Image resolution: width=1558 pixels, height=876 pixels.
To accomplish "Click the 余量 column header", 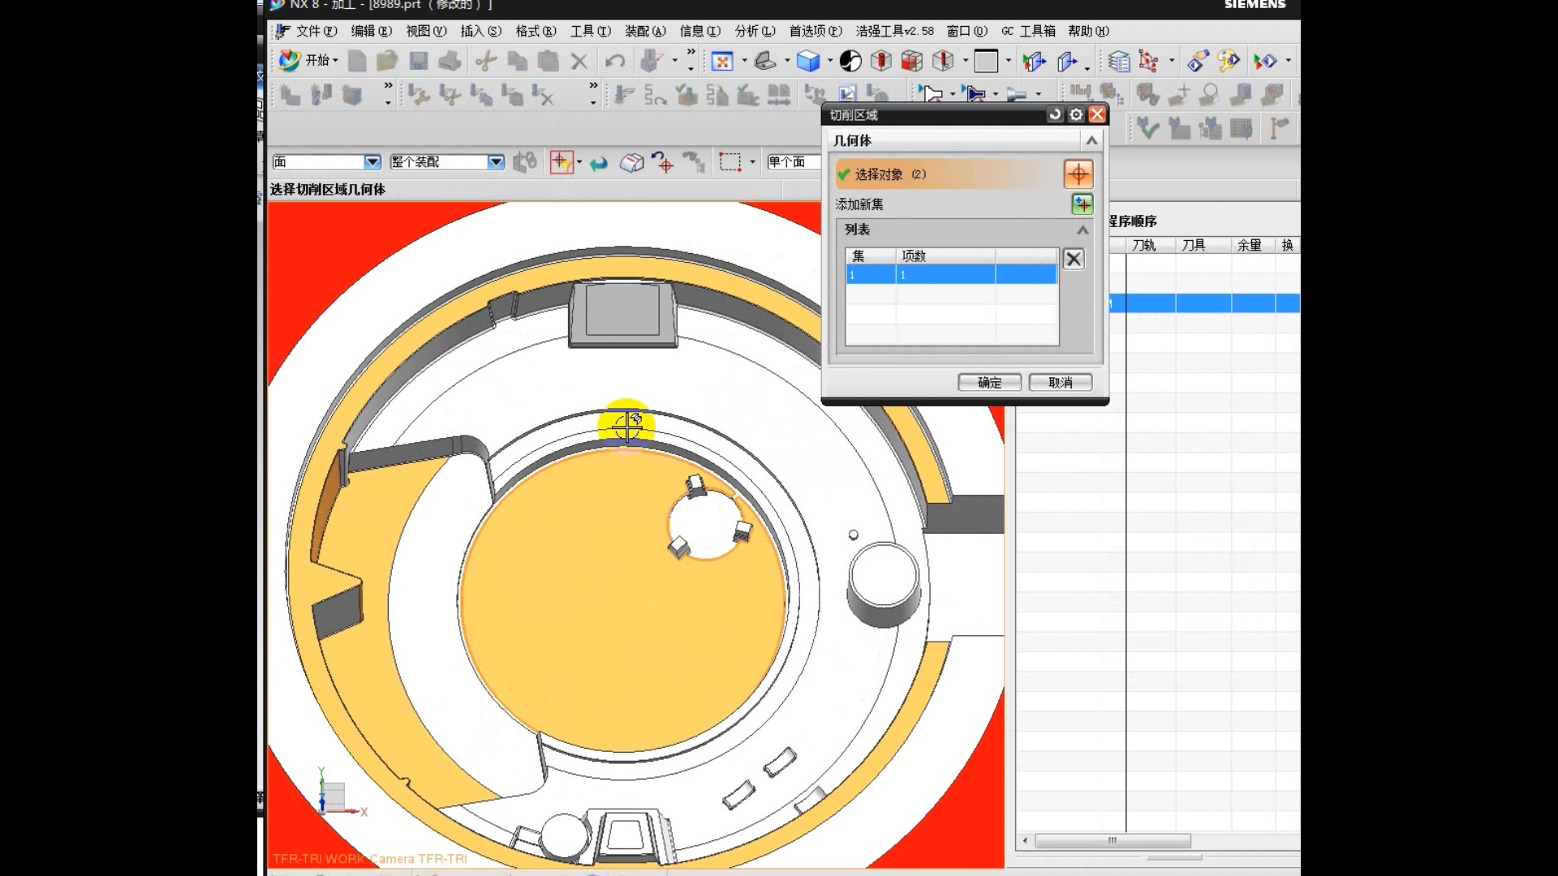I will click(x=1253, y=245).
